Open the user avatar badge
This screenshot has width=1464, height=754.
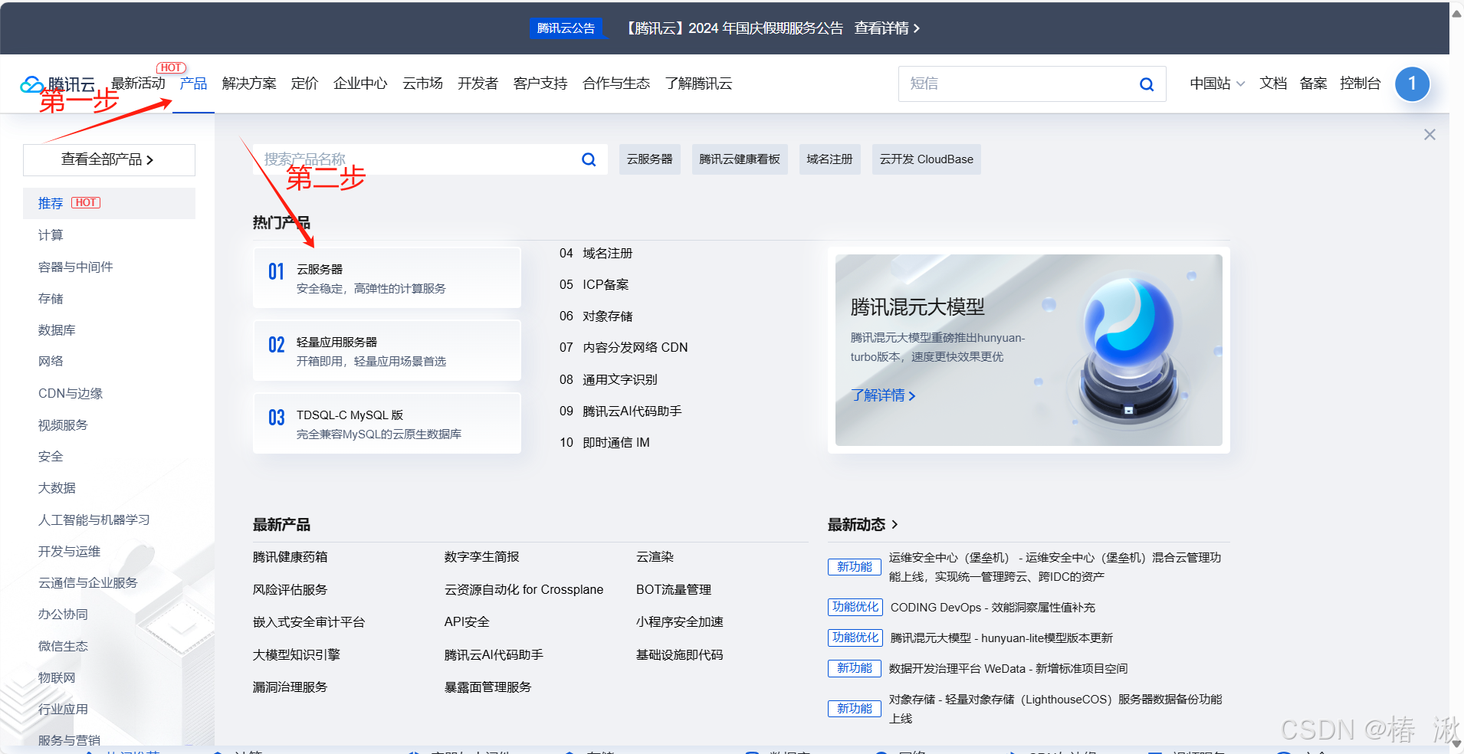[x=1412, y=84]
